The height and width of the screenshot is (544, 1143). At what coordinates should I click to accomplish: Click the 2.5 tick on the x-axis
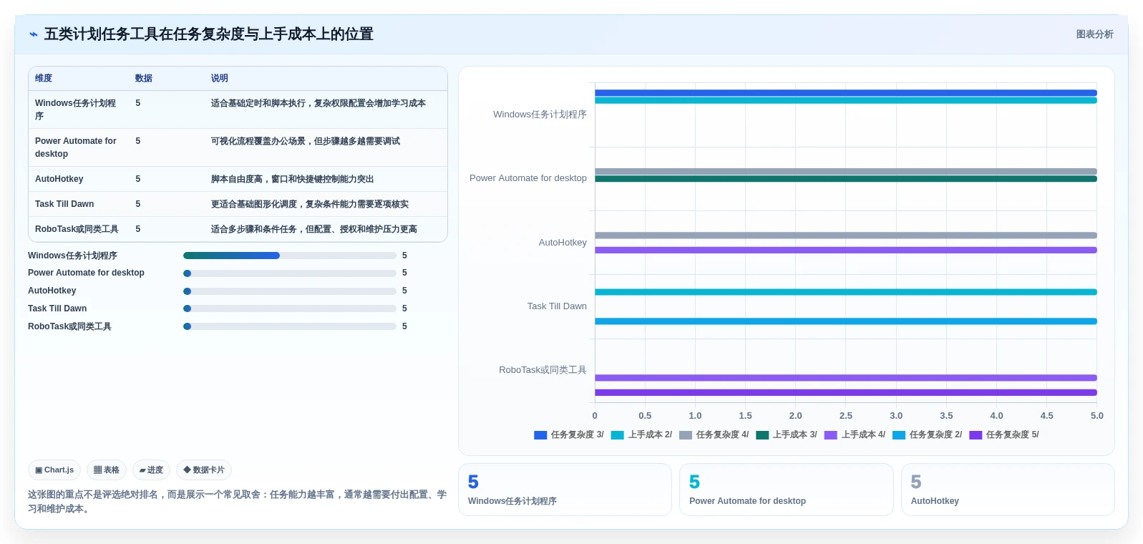pos(846,416)
